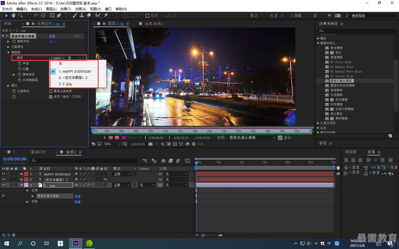Viewport: 399px width, 249px height.
Task: Hide the 2.jpg layer eye
Action: pyautogui.click(x=4, y=185)
